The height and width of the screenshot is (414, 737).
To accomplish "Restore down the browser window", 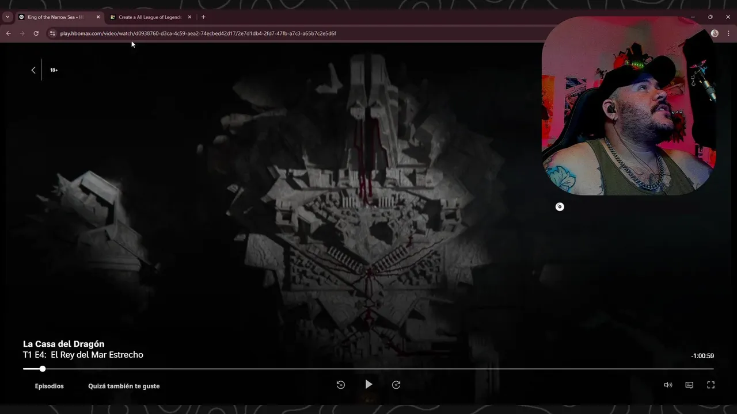I will [711, 17].
